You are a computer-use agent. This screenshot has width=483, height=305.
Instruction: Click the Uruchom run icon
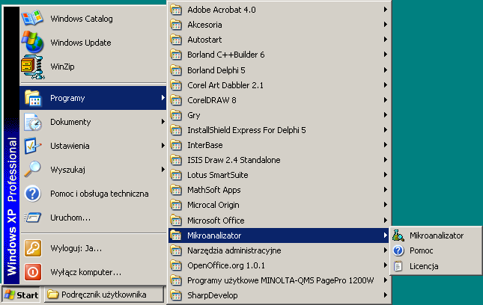point(33,218)
